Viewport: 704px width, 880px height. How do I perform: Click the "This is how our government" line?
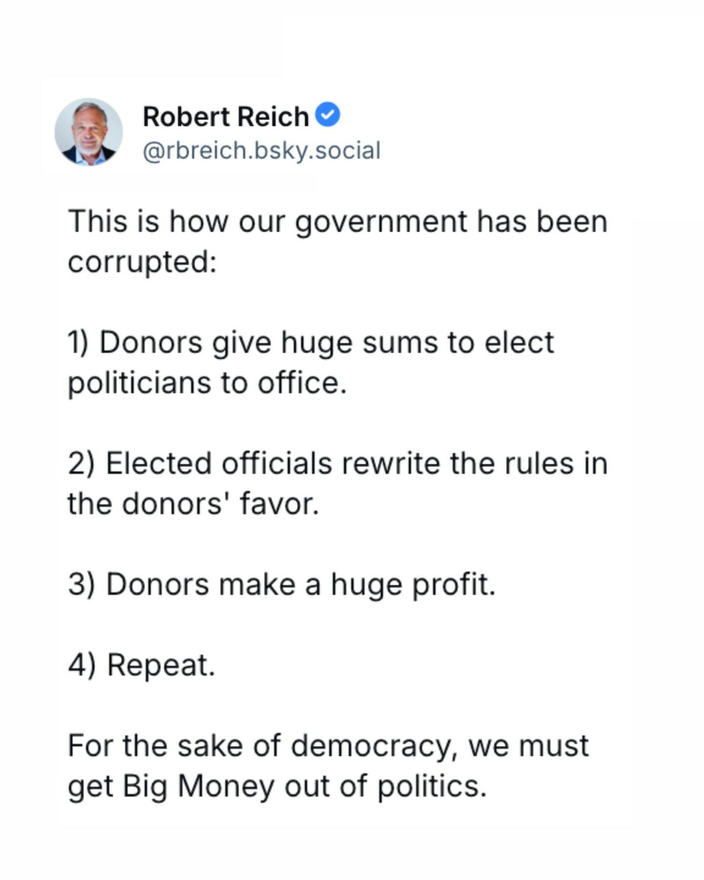[337, 221]
